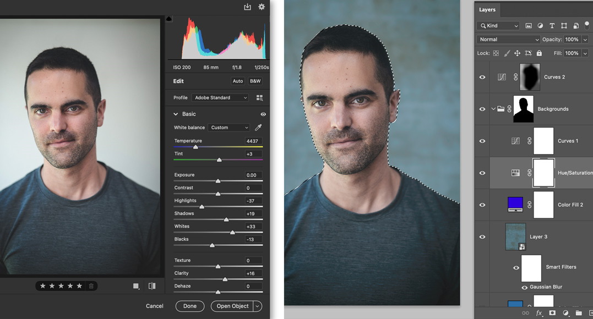
Task: Filter layers by type (T) icon
Action: (x=552, y=26)
